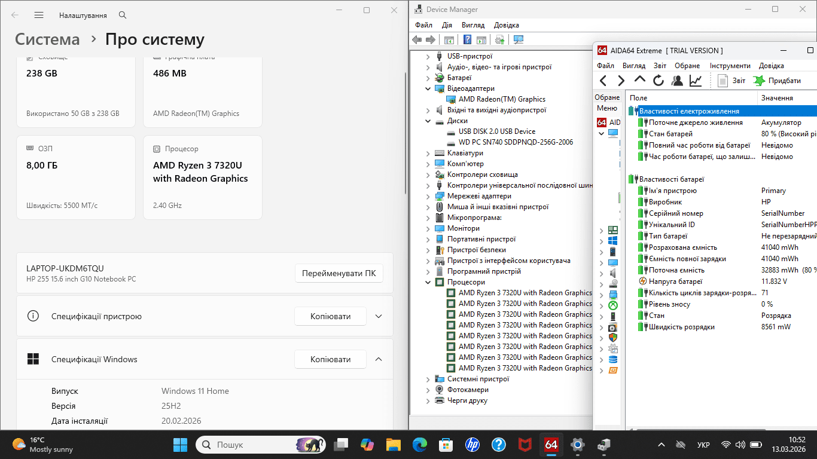Click the taskbar Пошук search box
This screenshot has width=817, height=459.
(x=251, y=445)
